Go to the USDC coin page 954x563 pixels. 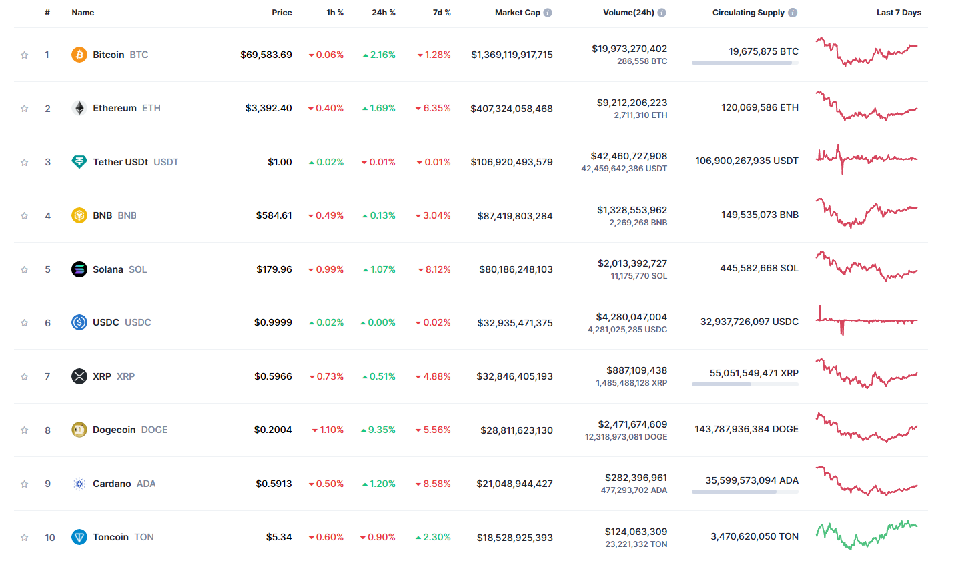pyautogui.click(x=122, y=322)
